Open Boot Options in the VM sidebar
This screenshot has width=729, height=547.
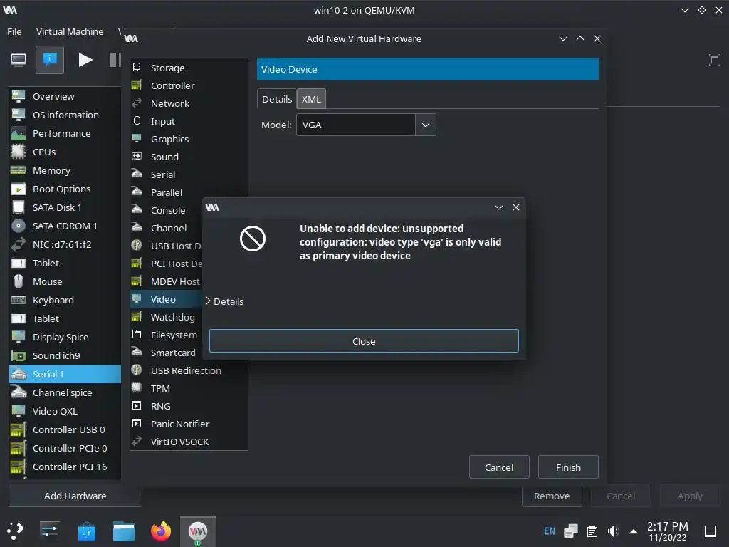click(65, 189)
